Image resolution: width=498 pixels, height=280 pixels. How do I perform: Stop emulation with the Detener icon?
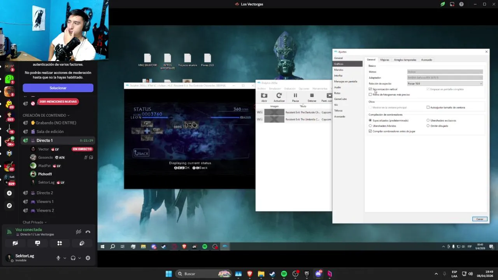pyautogui.click(x=312, y=96)
